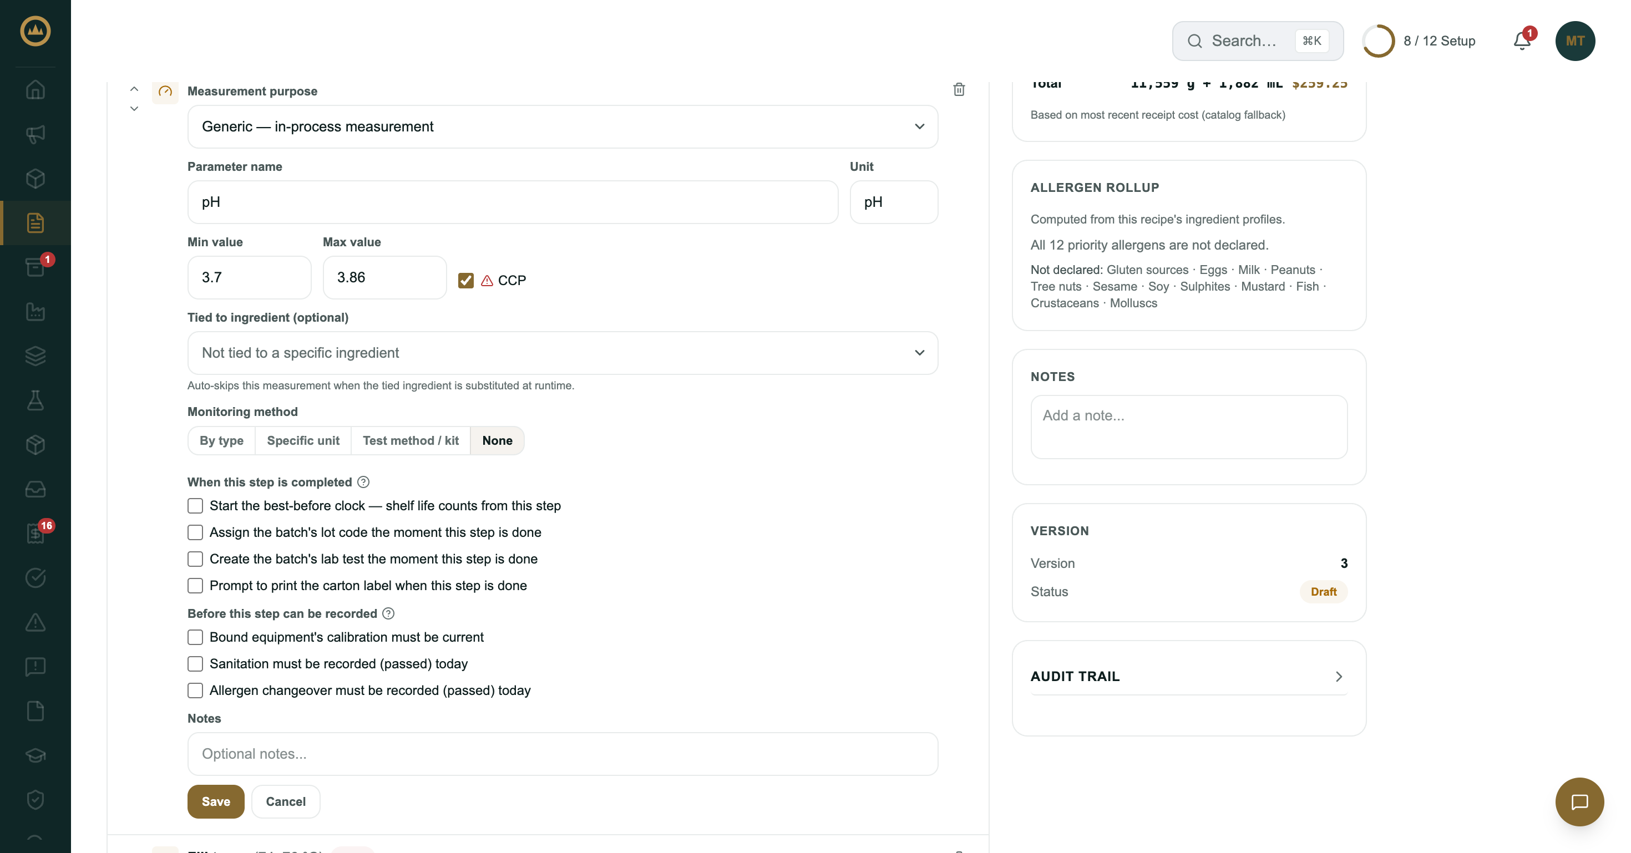
Task: Enable Prompt to print the carton label
Action: tap(195, 585)
